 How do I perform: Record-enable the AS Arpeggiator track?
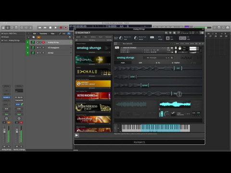click(43, 48)
